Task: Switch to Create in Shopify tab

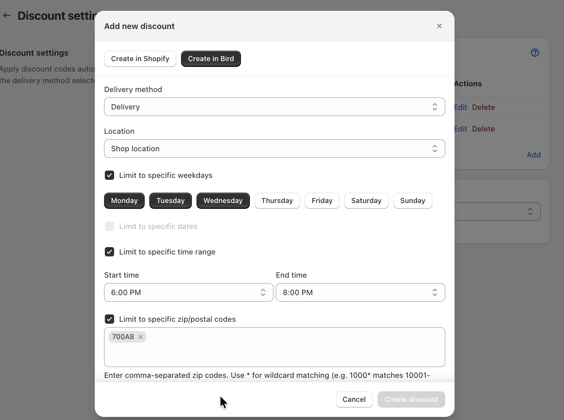Action: coord(140,59)
